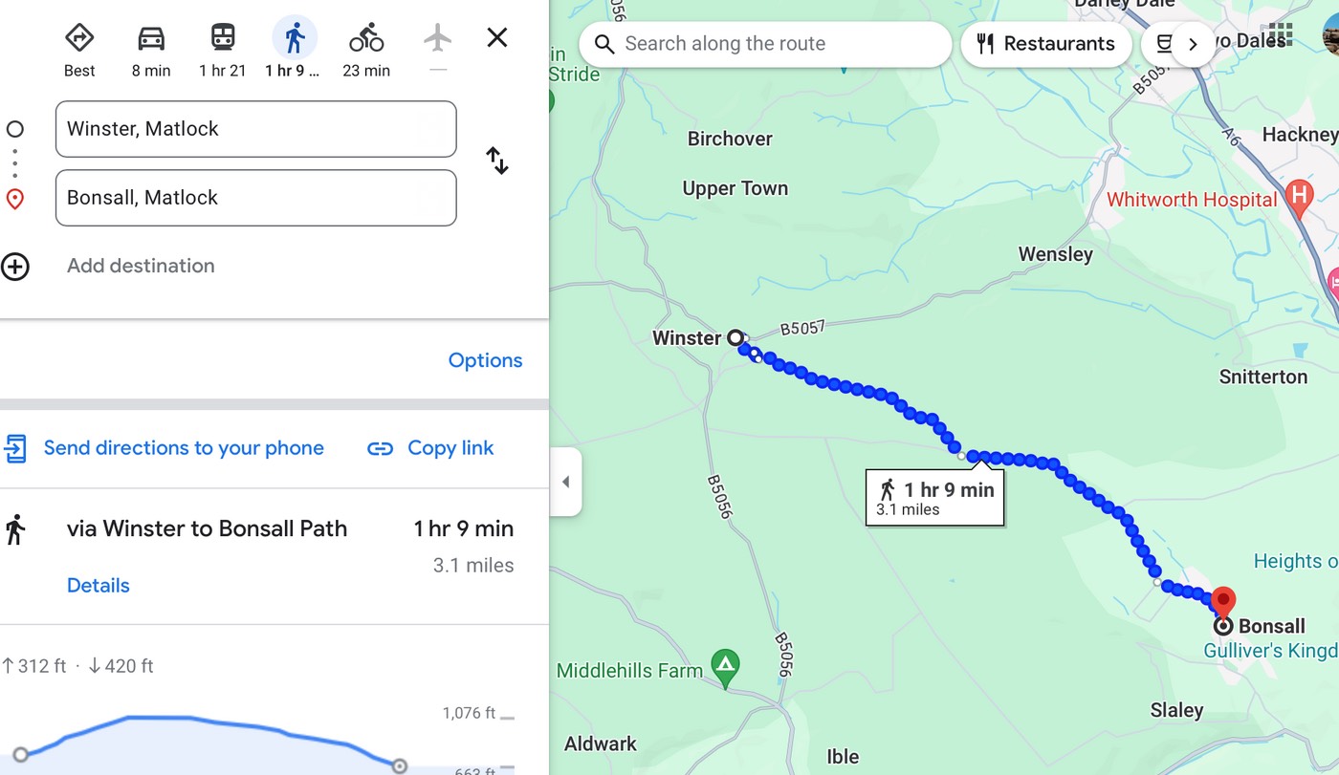Click the Add destination plus icon
Image resolution: width=1339 pixels, height=775 pixels.
pyautogui.click(x=15, y=267)
